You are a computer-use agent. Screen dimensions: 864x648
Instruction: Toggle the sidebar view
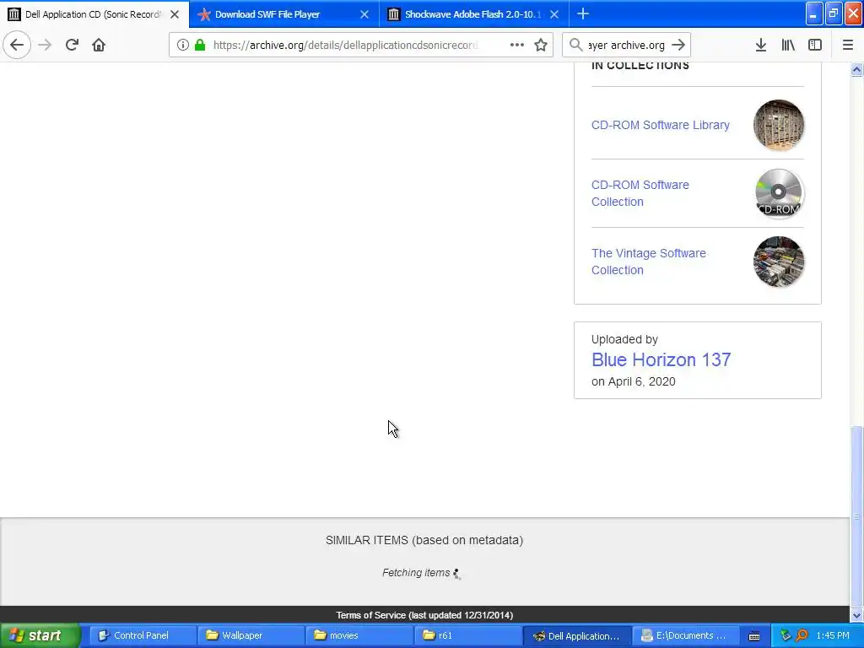[x=815, y=46]
